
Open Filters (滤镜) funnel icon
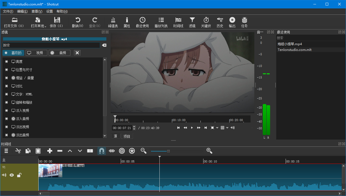click(x=192, y=20)
